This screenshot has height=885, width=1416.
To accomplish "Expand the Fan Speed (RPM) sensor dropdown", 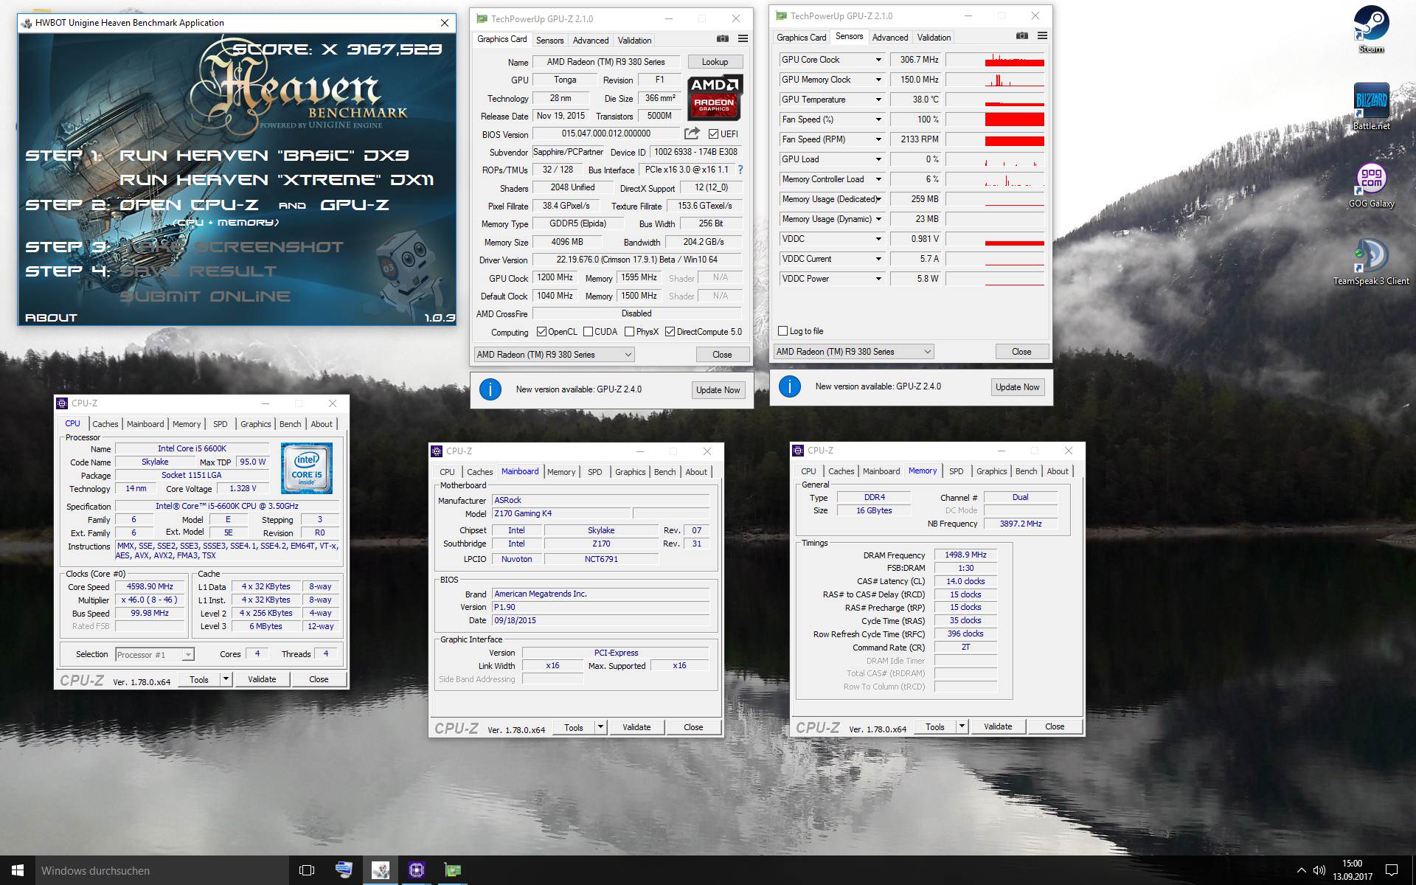I will (878, 139).
